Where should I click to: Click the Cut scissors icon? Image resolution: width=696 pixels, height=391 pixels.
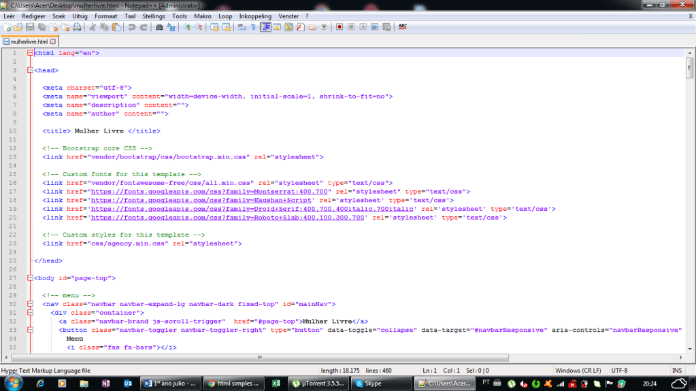93,27
